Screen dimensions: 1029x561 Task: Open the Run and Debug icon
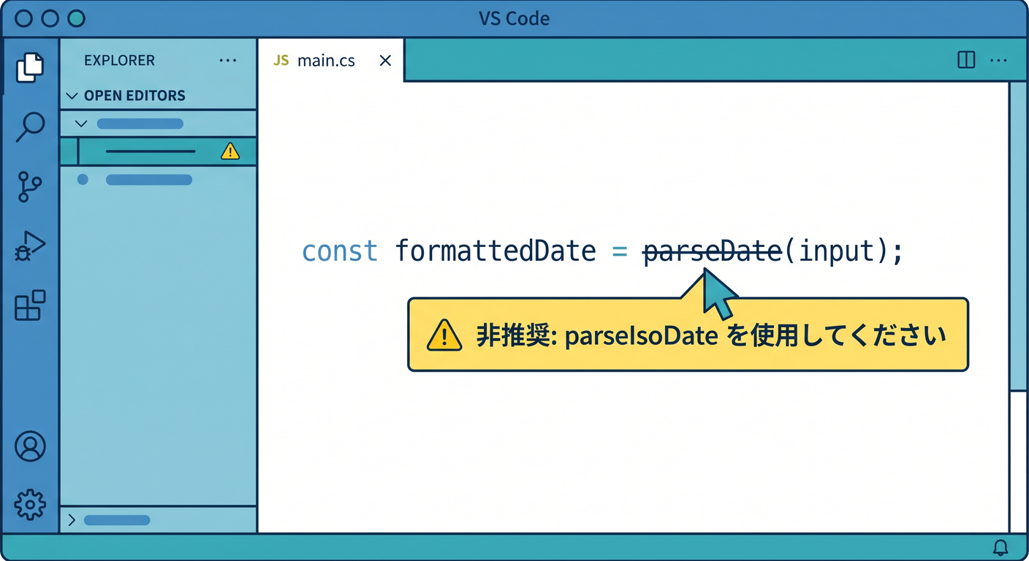coord(30,247)
